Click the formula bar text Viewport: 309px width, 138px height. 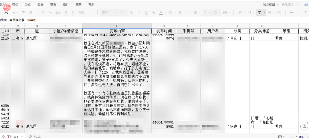(18, 20)
